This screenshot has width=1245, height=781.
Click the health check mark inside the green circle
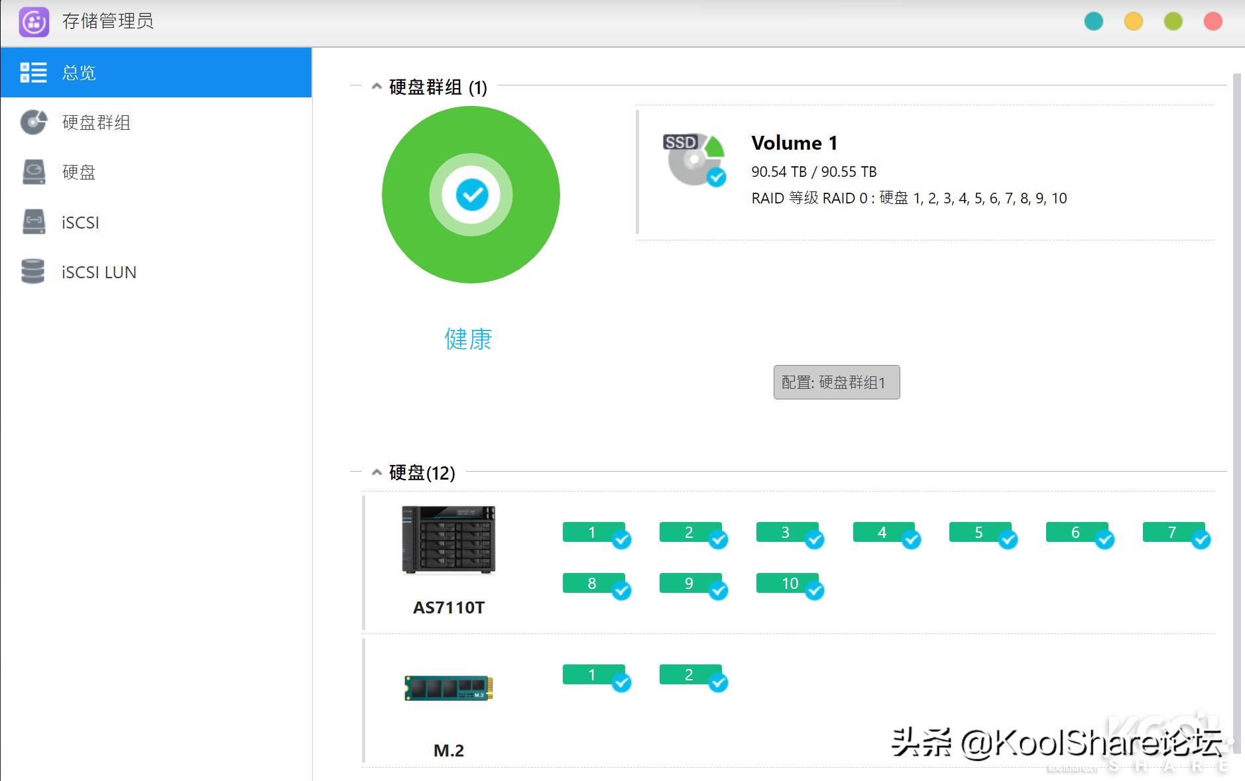(471, 194)
